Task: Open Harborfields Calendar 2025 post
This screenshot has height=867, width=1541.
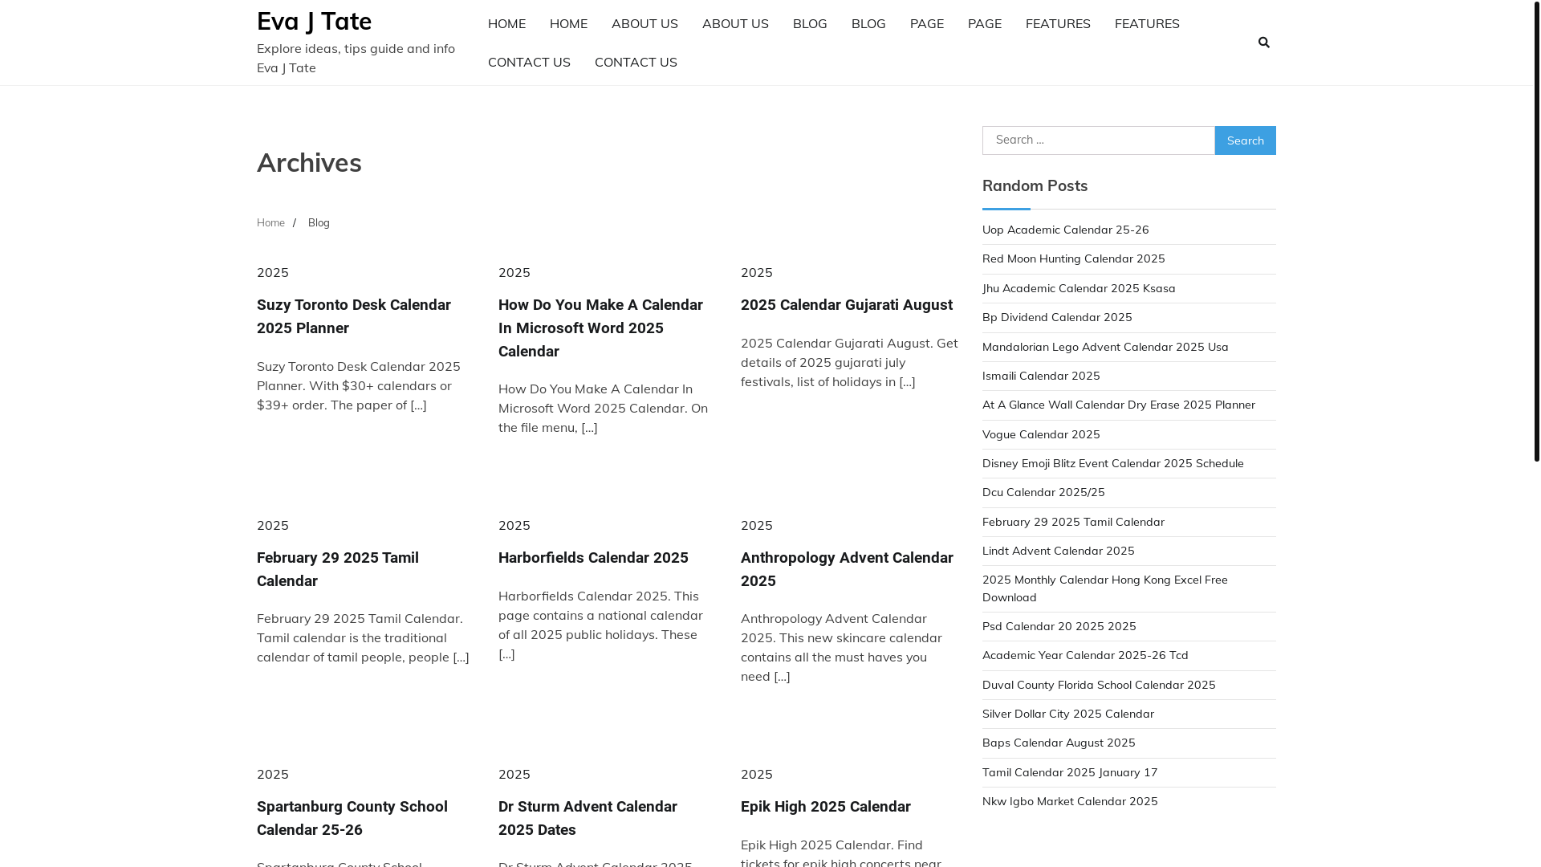Action: [593, 558]
